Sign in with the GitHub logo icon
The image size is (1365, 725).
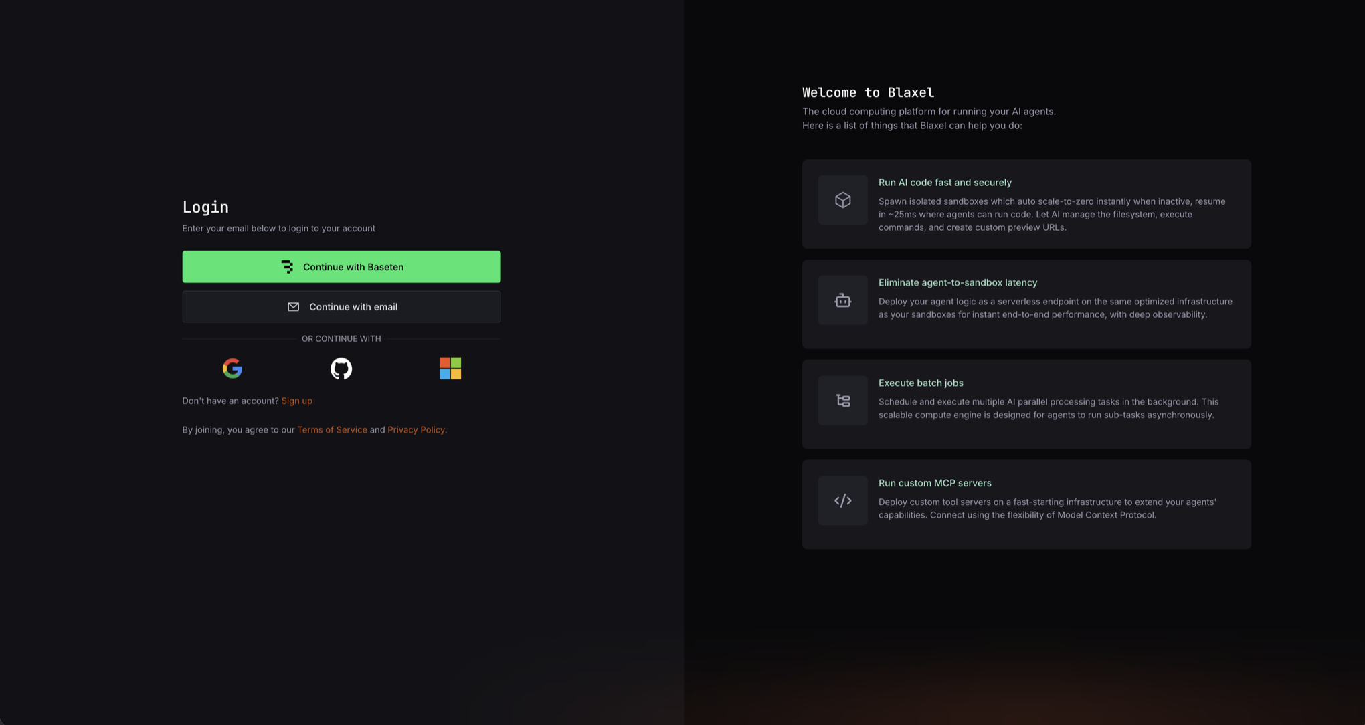pyautogui.click(x=341, y=368)
